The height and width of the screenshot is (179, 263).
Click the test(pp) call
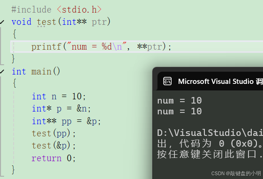click(x=54, y=134)
